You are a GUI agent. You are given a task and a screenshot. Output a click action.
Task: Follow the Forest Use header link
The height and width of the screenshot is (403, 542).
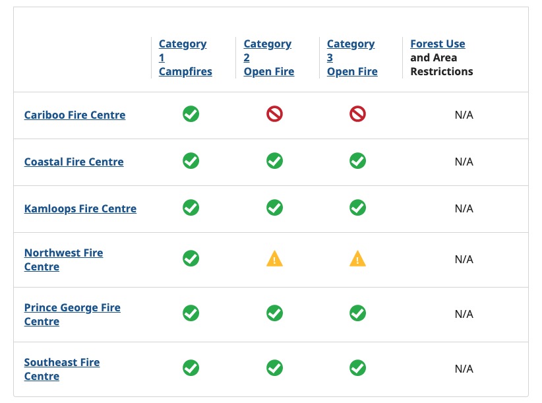pos(437,44)
